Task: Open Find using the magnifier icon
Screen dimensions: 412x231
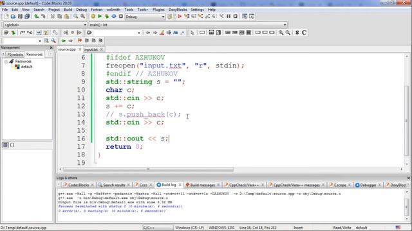Action: (76, 17)
